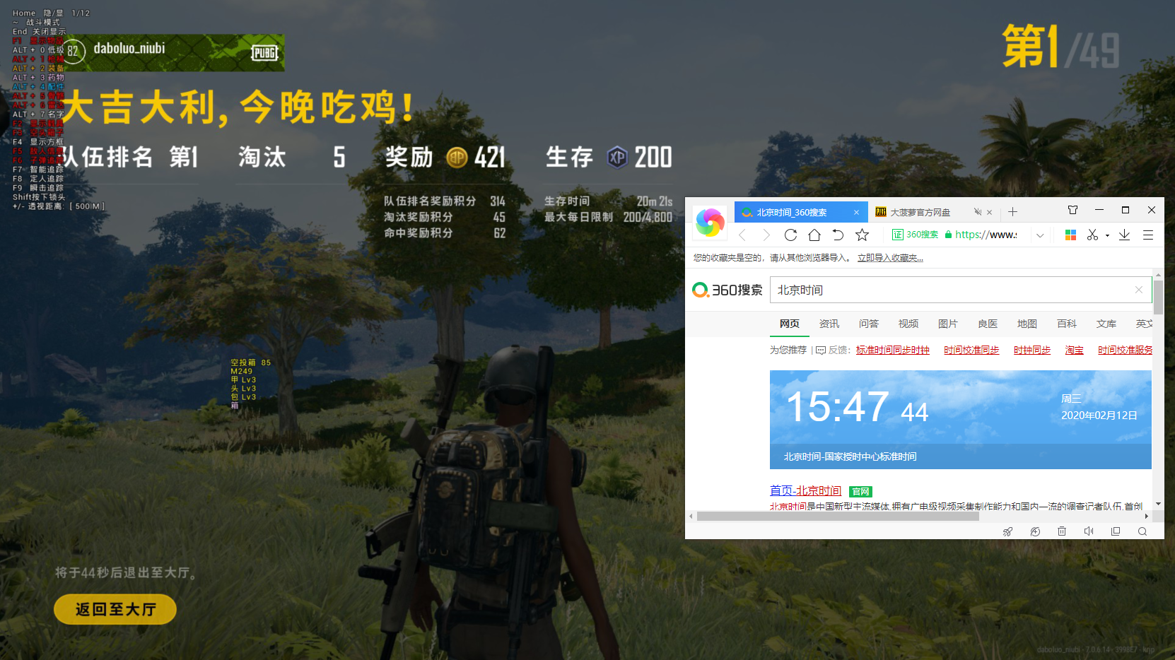Screen dimensions: 1175x660
Task: Open the browser hamburger menu
Action: click(1148, 235)
